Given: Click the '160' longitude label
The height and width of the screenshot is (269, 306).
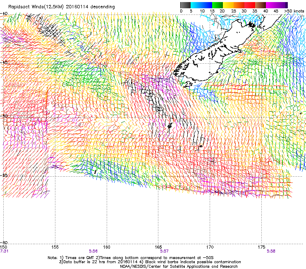Looking at the screenshot, I should 107,247.
